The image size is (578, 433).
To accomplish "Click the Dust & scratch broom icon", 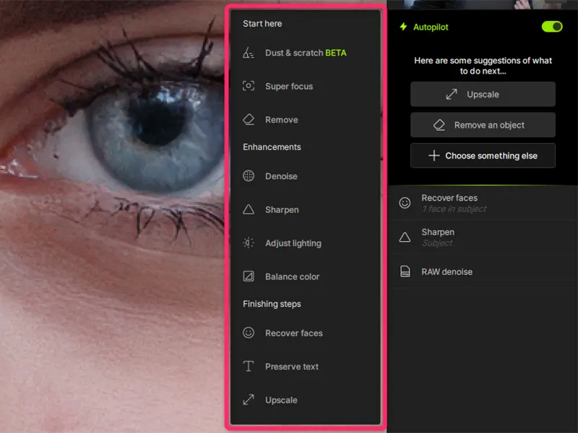I will (x=249, y=53).
